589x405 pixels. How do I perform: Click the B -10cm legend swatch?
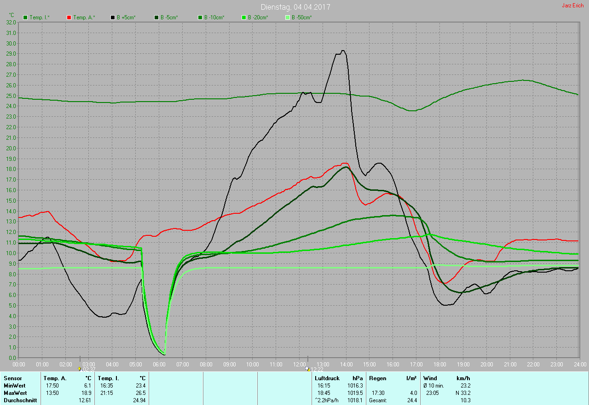(200, 17)
